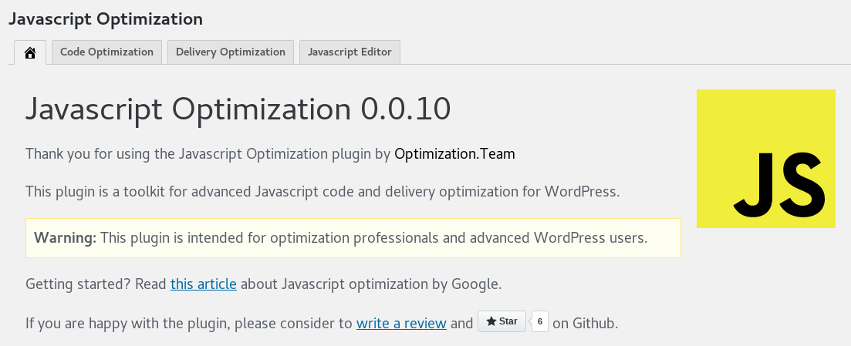
Task: Follow the 'write a review' link
Action: [x=401, y=323]
